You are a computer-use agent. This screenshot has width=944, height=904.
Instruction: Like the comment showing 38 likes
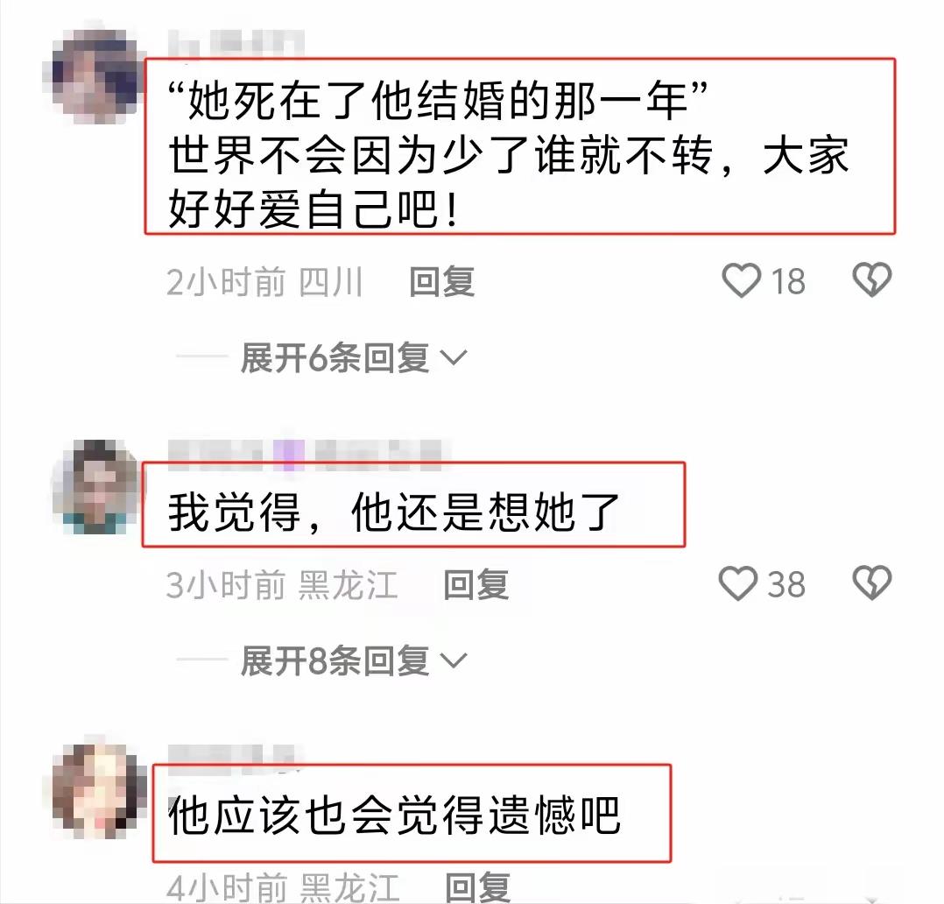738,583
